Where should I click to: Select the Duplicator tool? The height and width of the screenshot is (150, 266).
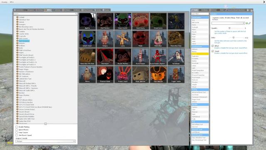tap(200, 56)
